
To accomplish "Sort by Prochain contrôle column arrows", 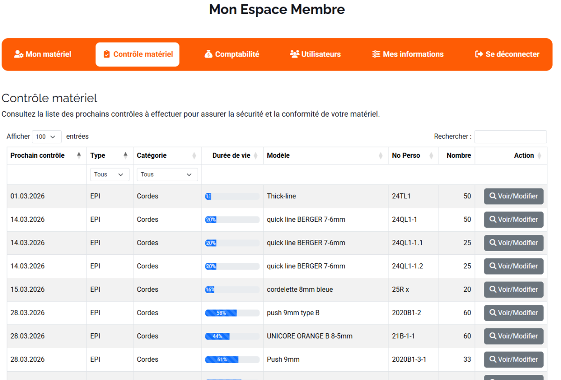I will pos(79,155).
